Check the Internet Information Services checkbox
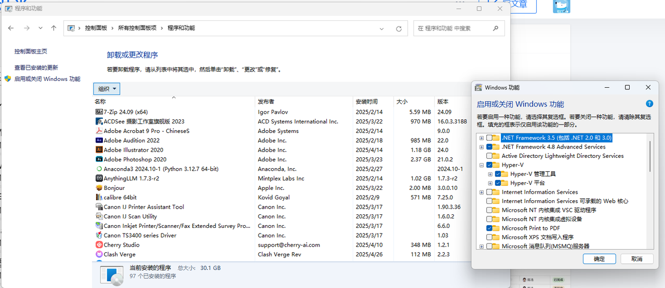Viewport: 665px width, 288px height. click(x=489, y=192)
